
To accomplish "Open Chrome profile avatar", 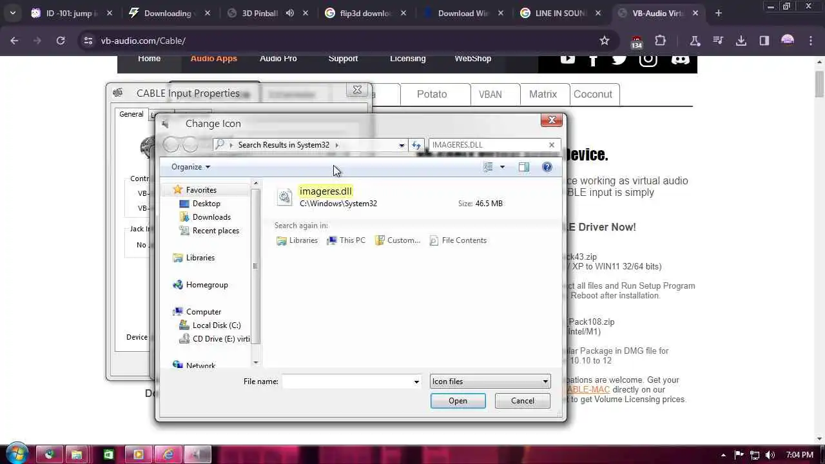I will tap(788, 41).
